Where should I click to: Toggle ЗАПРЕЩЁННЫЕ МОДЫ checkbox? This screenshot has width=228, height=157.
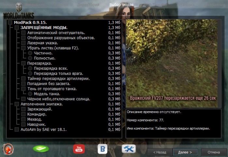pos(17,28)
